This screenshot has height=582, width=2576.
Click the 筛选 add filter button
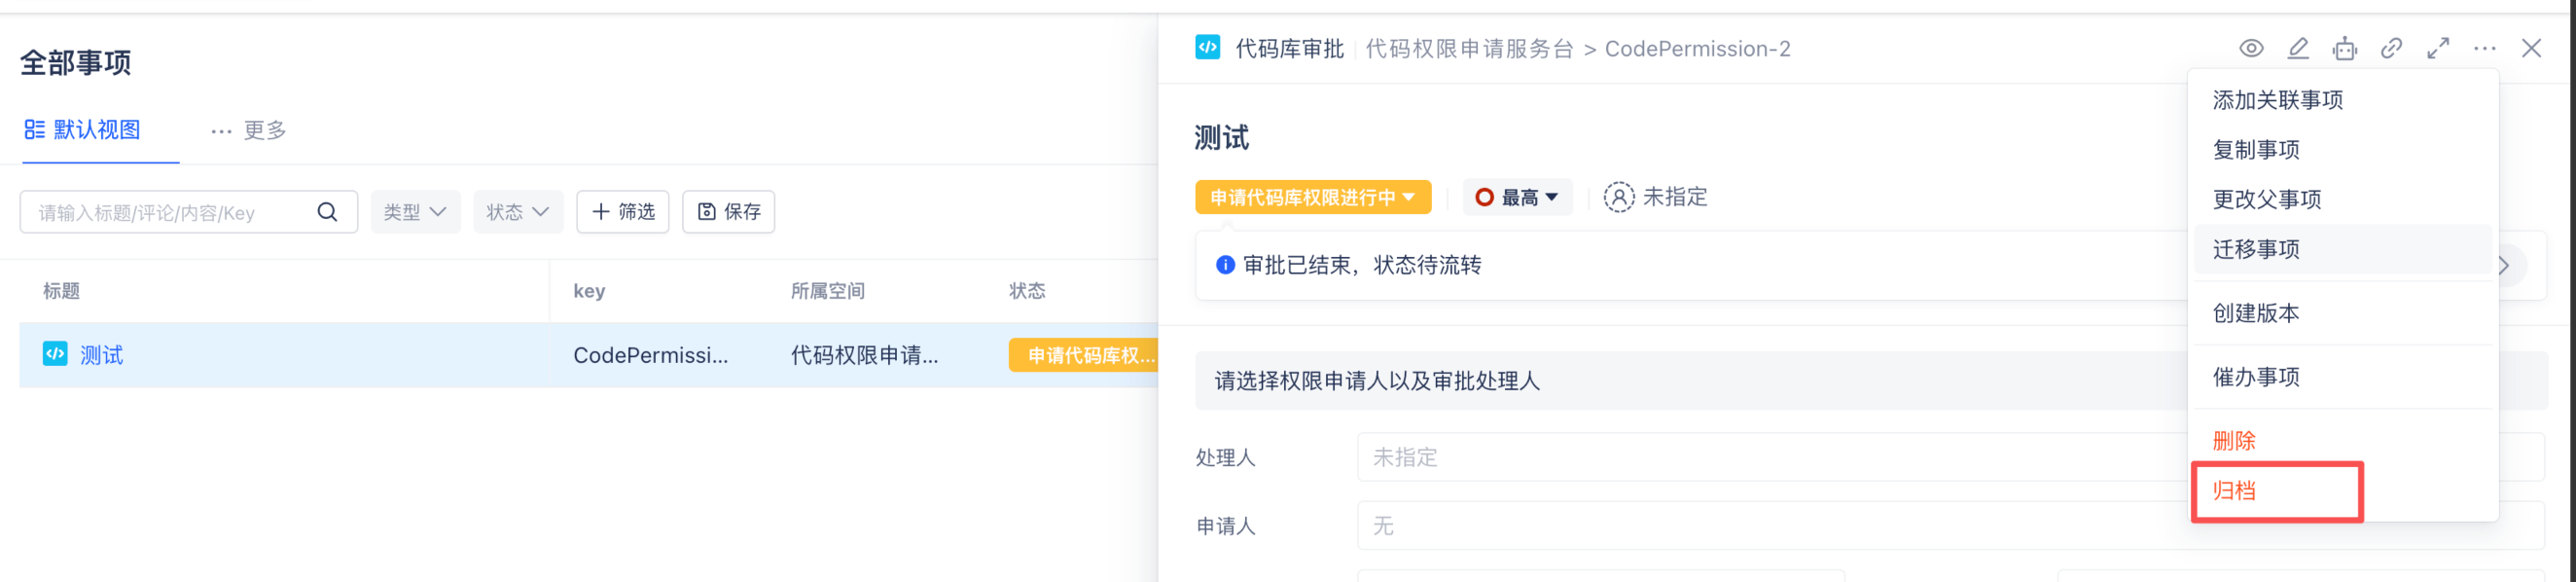623,212
